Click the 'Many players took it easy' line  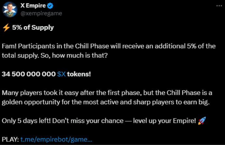pos(107,93)
